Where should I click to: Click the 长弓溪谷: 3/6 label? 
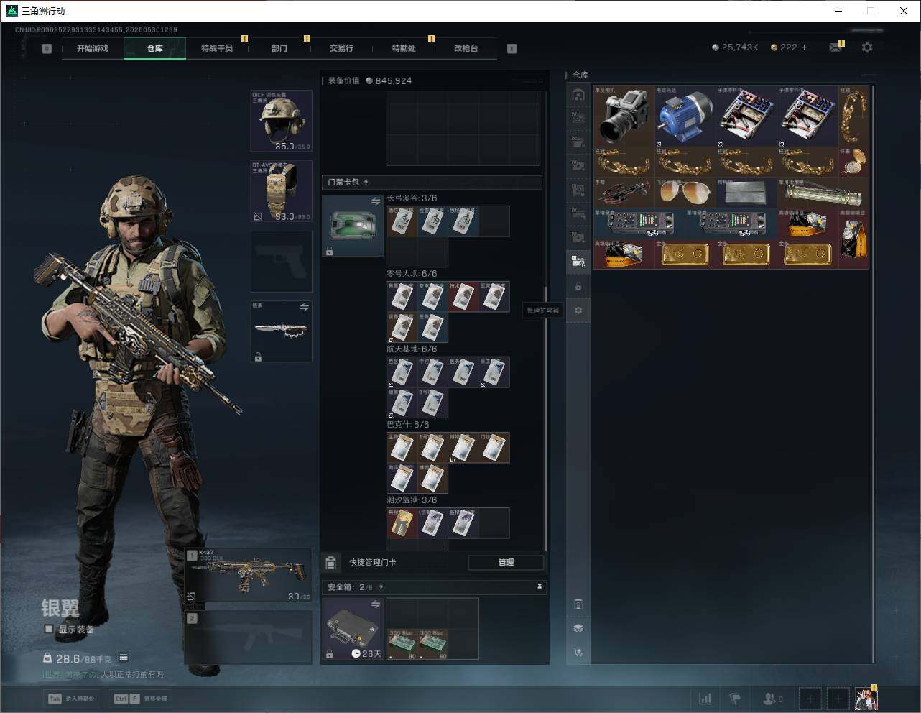point(412,198)
